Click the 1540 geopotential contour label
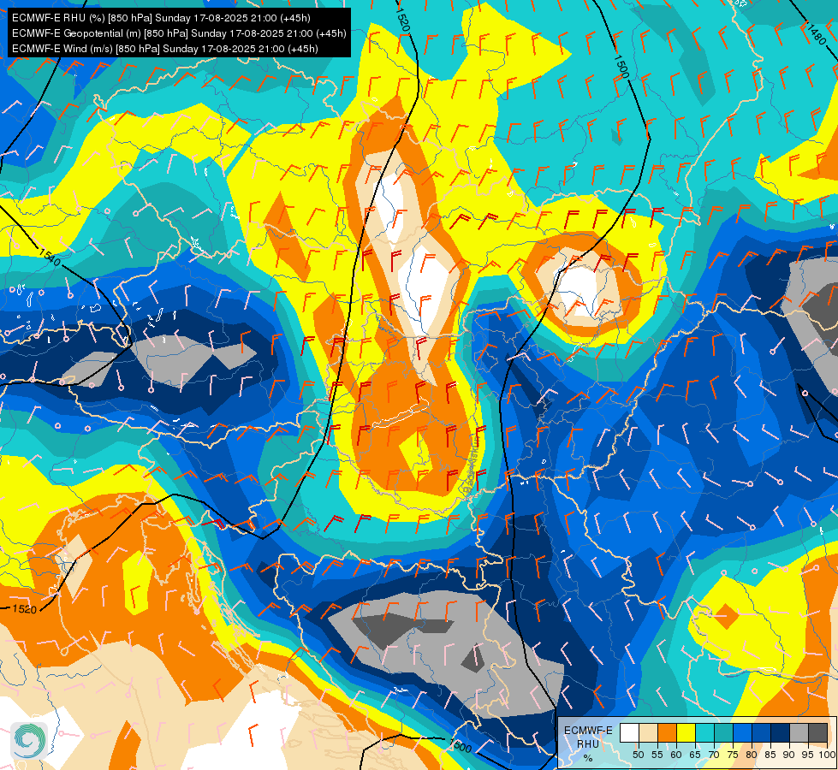Screen dimensions: 838x770 click(49, 258)
